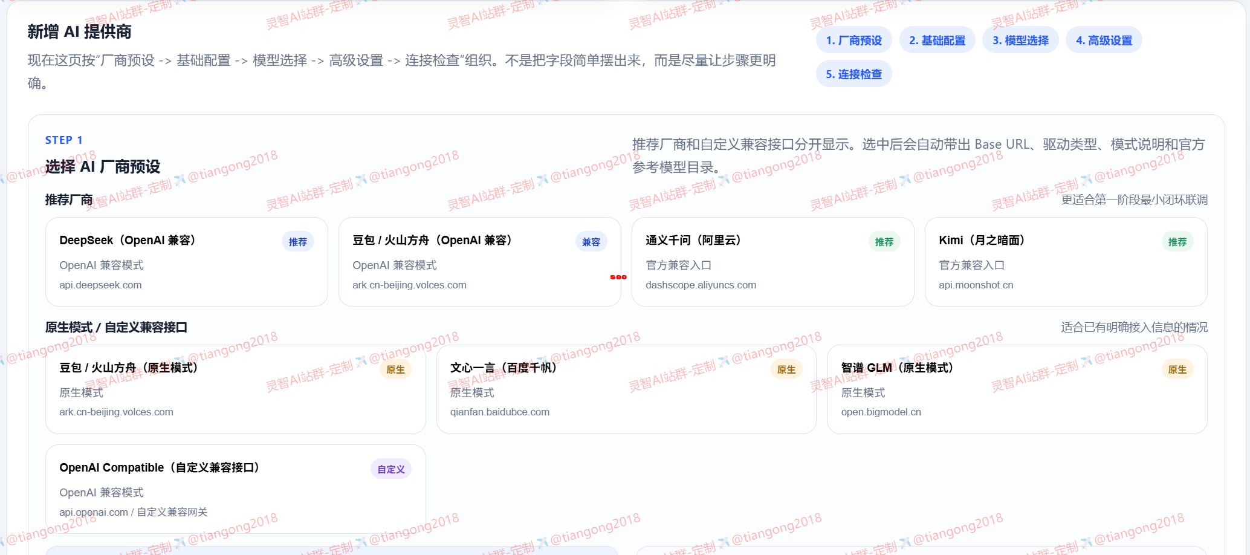Click the 原生 badge on 智谱 GLM card
The width and height of the screenshot is (1250, 555).
click(1177, 369)
